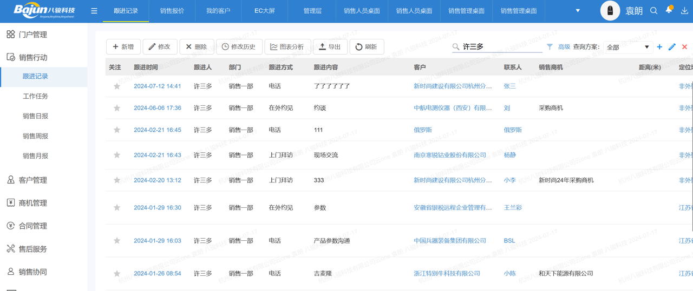The width and height of the screenshot is (693, 291).
Task: Open the 查询方案 dropdown showing 全部
Action: (628, 47)
